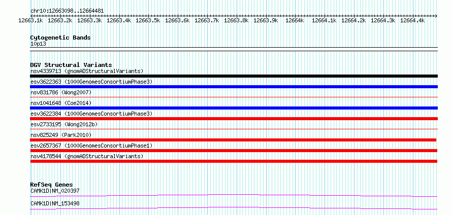Screen dimensions: 452x215
Task: Click the 10p13 cytogenetic band label
Action: click(x=38, y=44)
